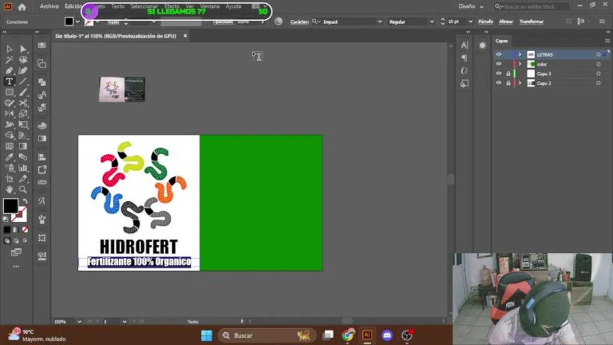Choose the Artboard tool
Screen dimensions: 613x345
[x=9, y=179]
